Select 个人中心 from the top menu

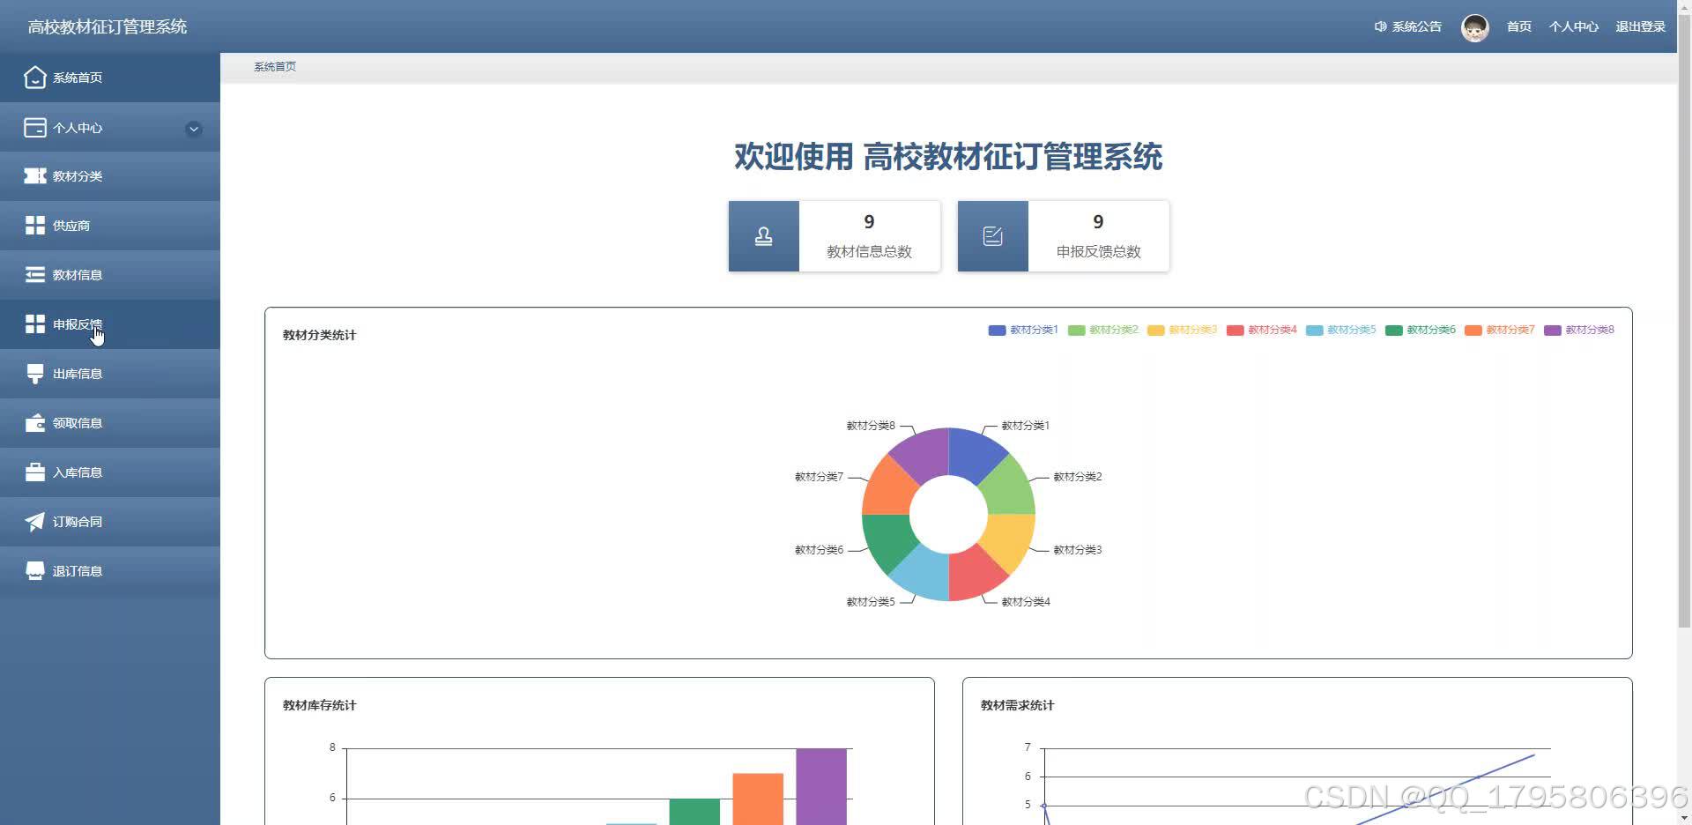[1573, 26]
